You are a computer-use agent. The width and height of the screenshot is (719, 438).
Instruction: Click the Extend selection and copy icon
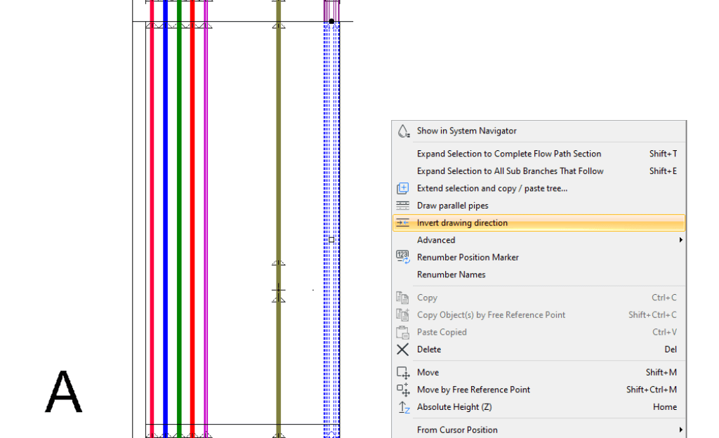click(403, 188)
